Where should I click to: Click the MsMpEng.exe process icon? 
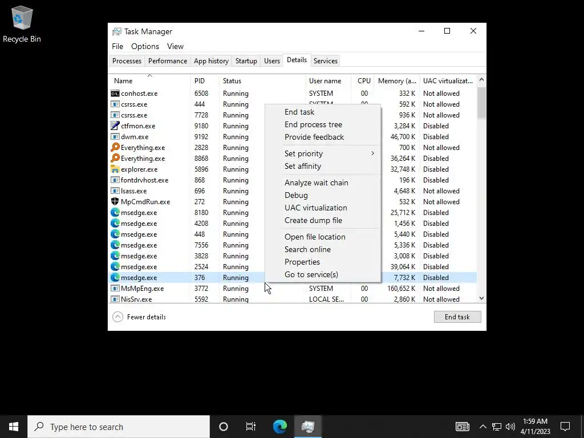(115, 288)
